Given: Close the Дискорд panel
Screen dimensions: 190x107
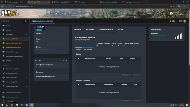Looking at the screenshot, I should [x=66, y=72].
